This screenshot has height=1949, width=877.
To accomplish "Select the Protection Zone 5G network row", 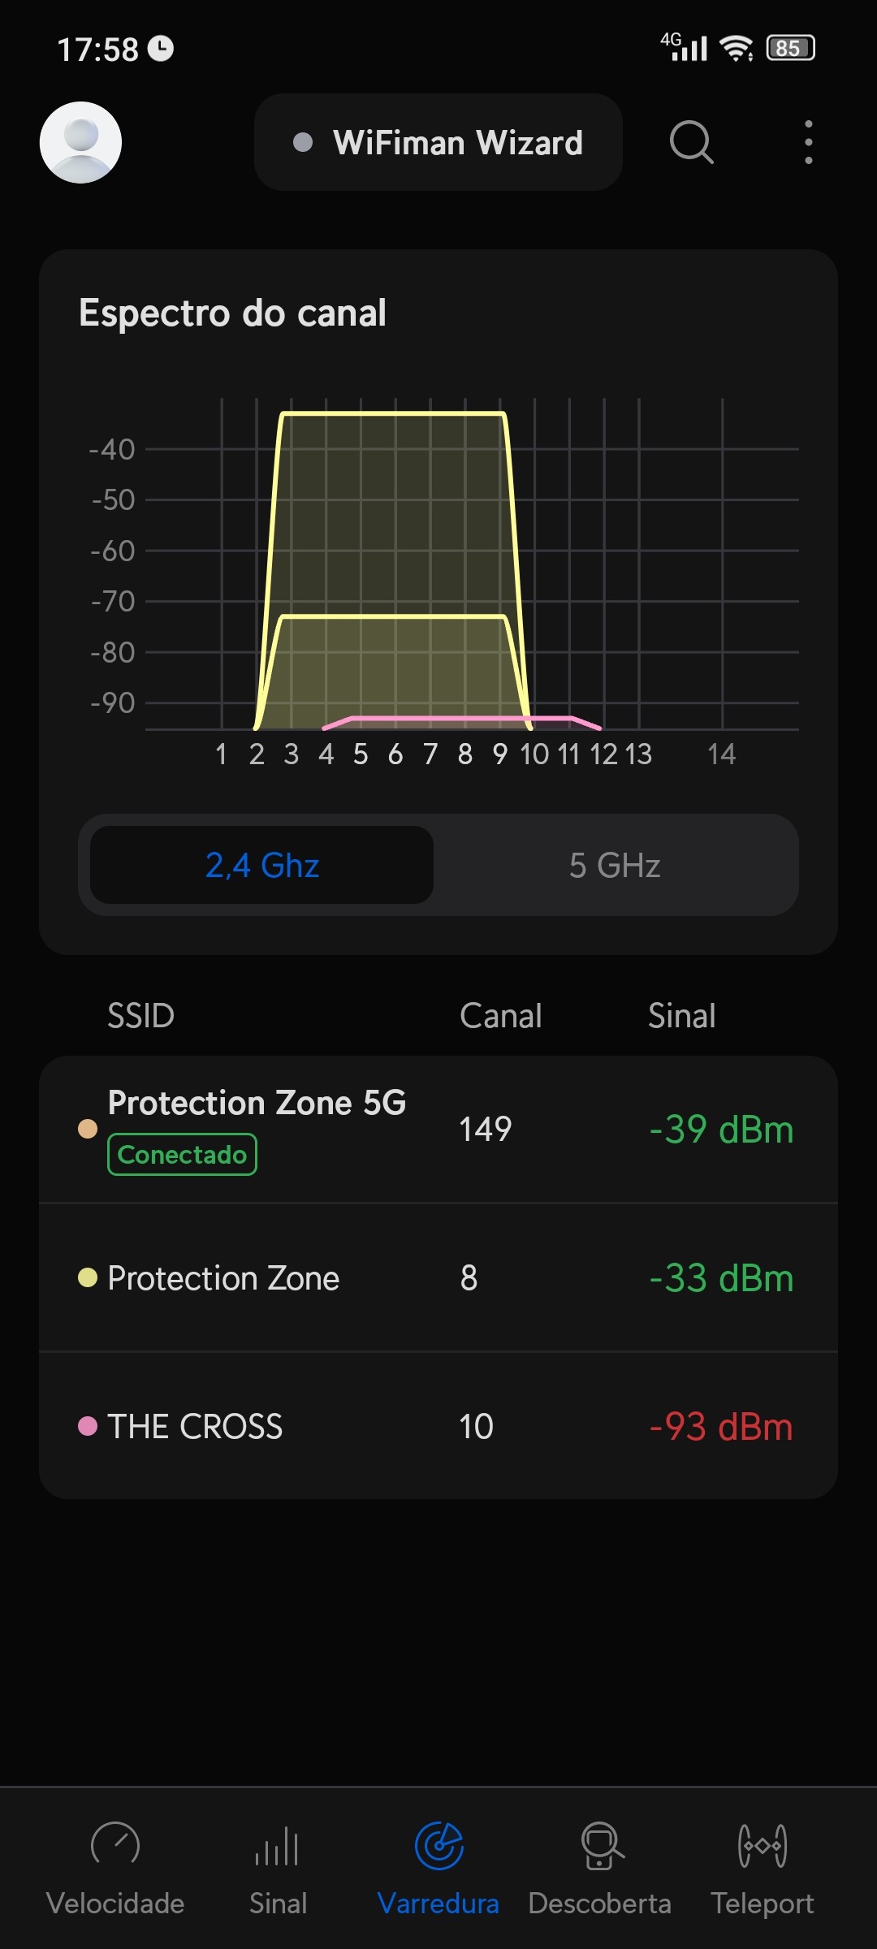I will click(x=438, y=1129).
